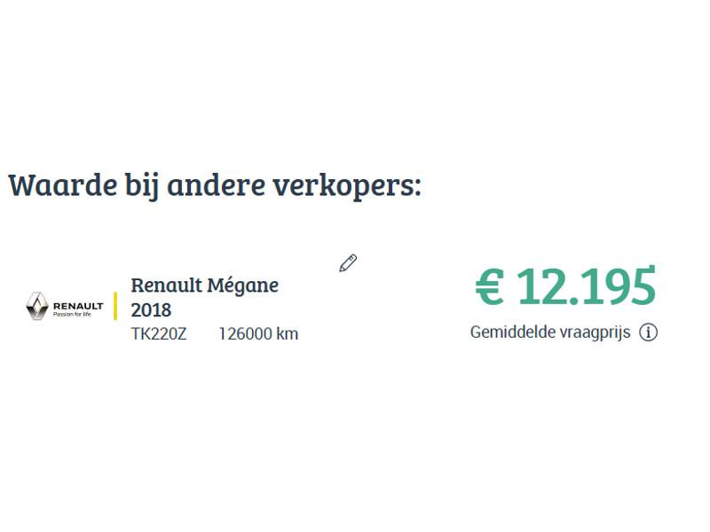Click the yellow vertical divider bar
This screenshot has width=710, height=532.
pos(115,306)
